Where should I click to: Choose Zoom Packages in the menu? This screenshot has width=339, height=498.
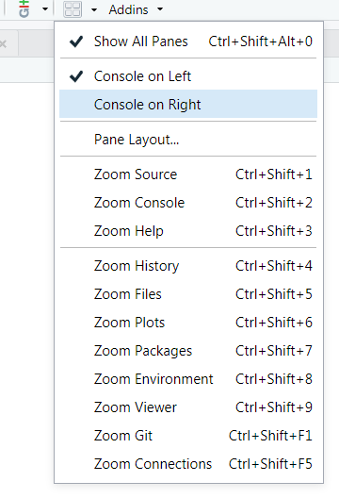point(188,351)
